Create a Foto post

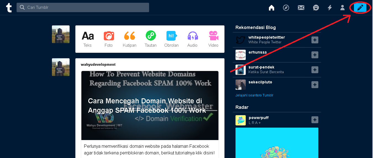tap(109, 39)
